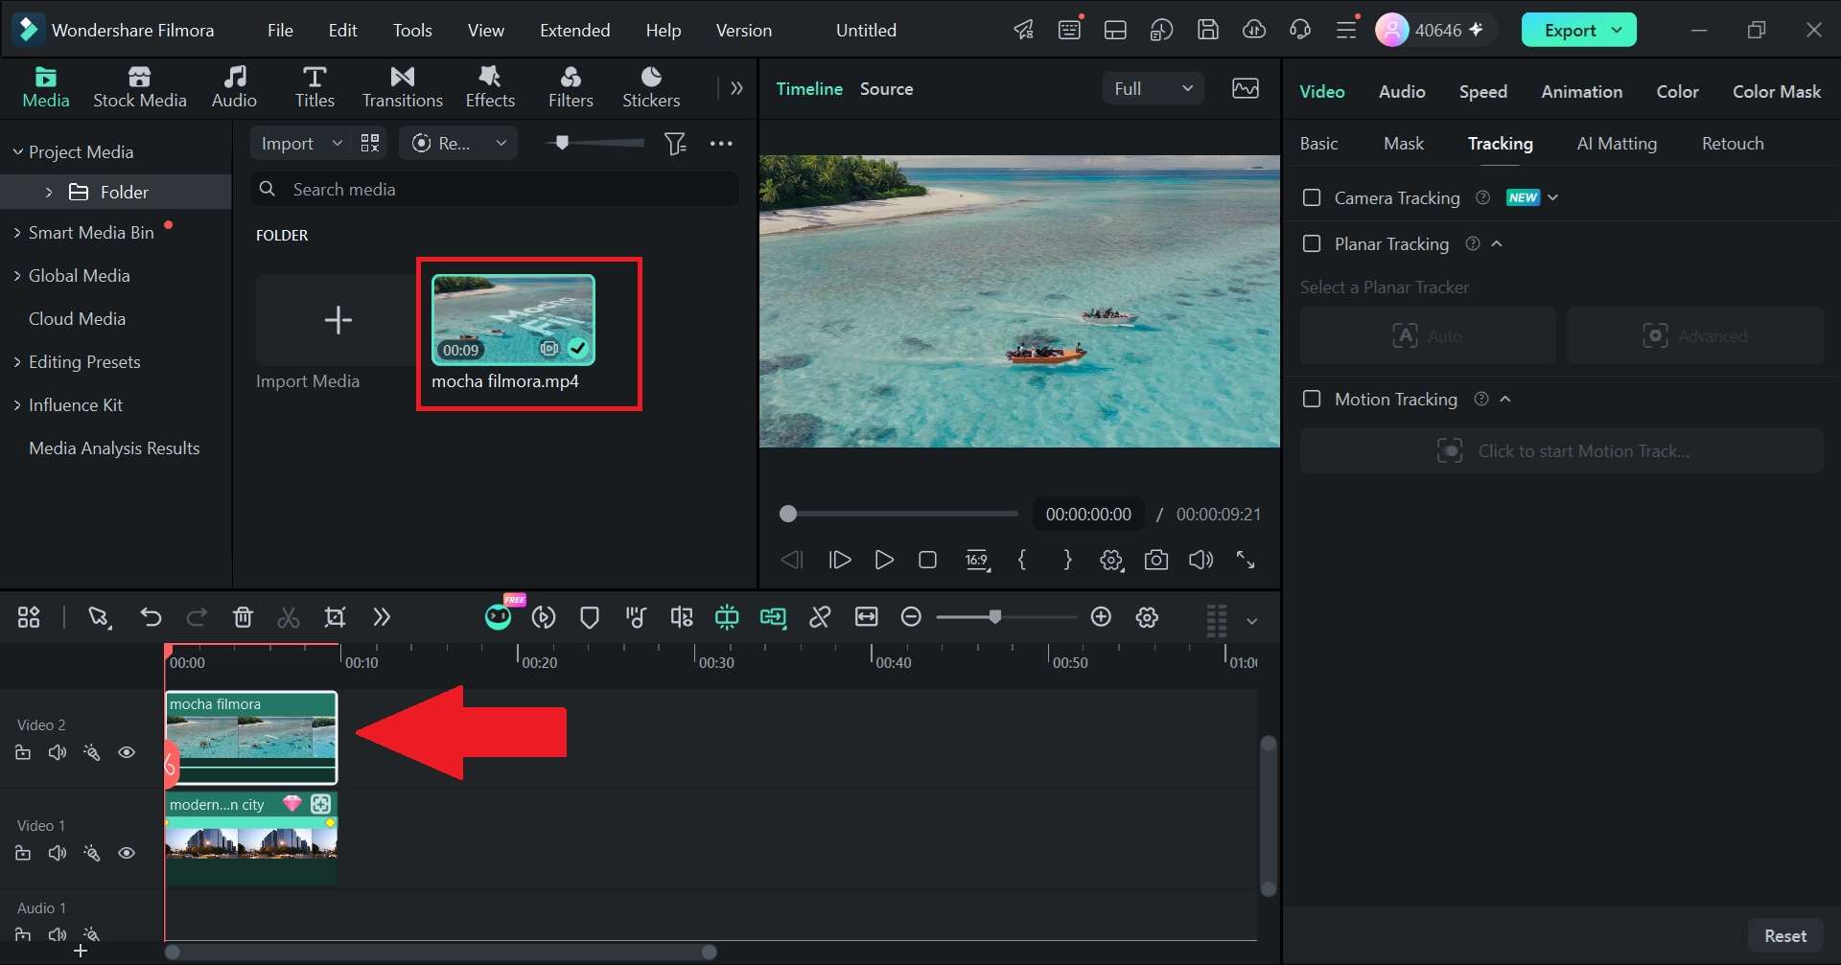This screenshot has width=1841, height=965.
Task: Open the Full preview quality dropdown
Action: (1153, 88)
